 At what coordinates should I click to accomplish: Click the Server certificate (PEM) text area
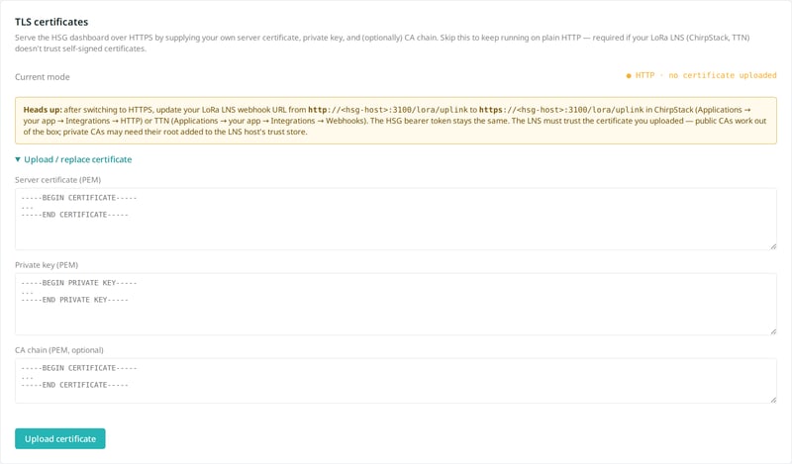click(395, 219)
